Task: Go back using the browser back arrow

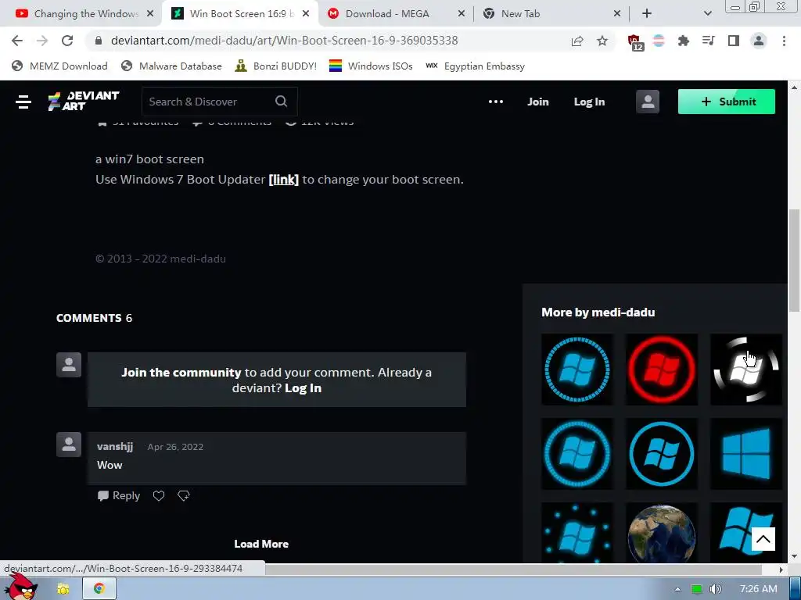Action: (x=17, y=41)
